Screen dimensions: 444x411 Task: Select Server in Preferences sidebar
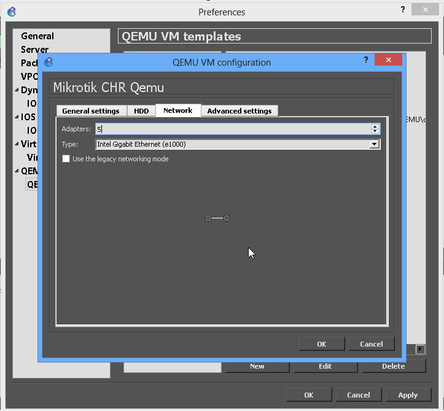pos(34,50)
